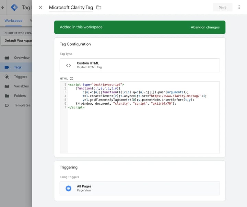Click the Variables block icon
247x207 pixels.
7,86
